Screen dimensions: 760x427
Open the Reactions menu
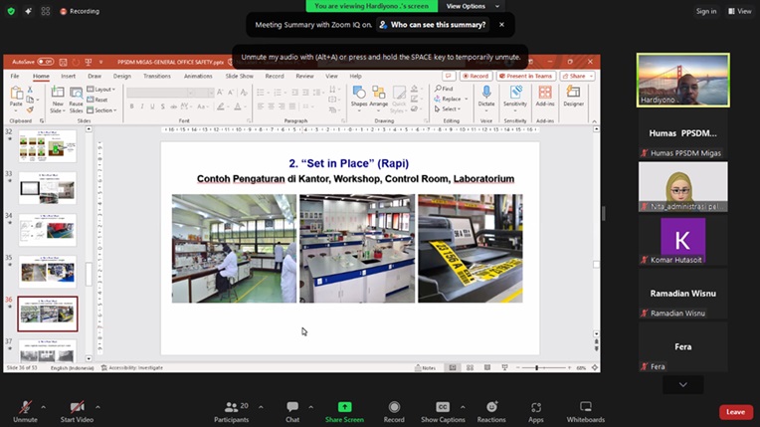[x=491, y=411]
